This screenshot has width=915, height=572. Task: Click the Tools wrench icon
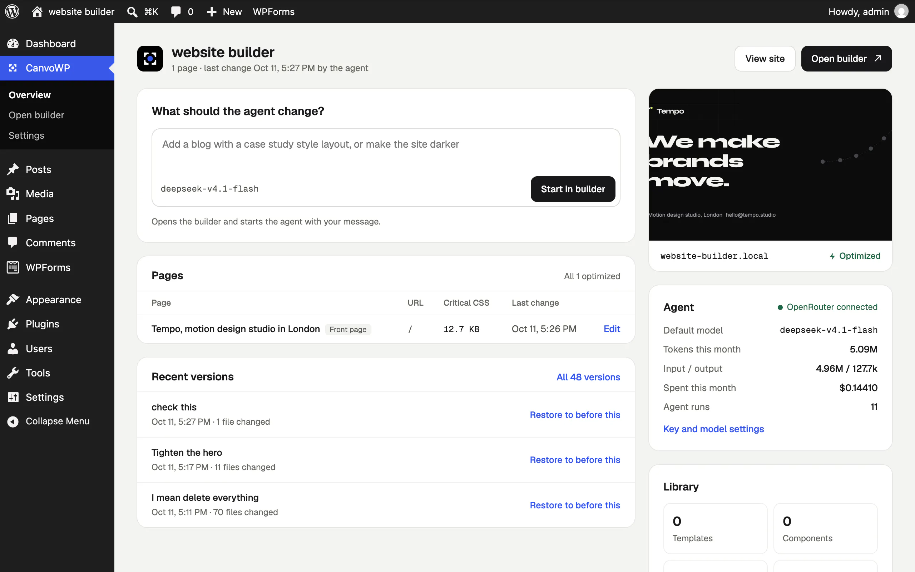[x=13, y=373]
